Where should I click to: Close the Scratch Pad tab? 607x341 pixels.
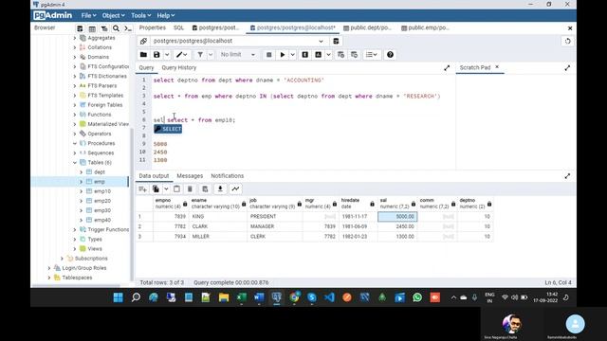click(497, 67)
